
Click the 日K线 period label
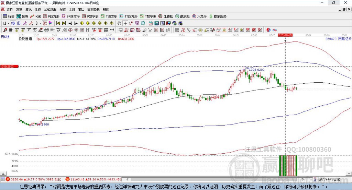tap(5, 37)
